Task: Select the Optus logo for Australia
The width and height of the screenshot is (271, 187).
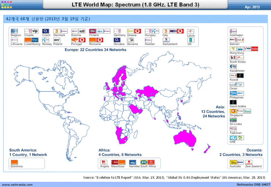Action: tap(233, 162)
